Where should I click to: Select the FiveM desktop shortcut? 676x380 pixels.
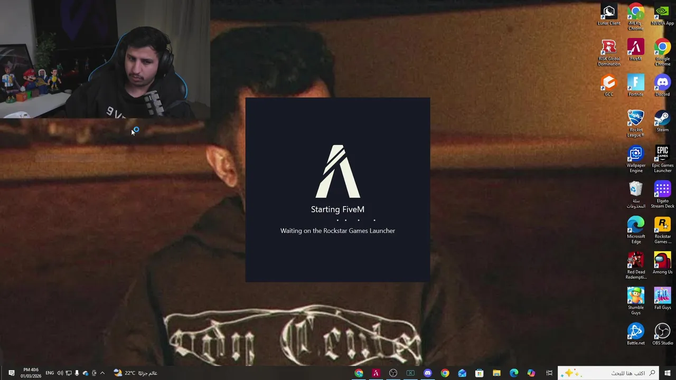pos(636,51)
